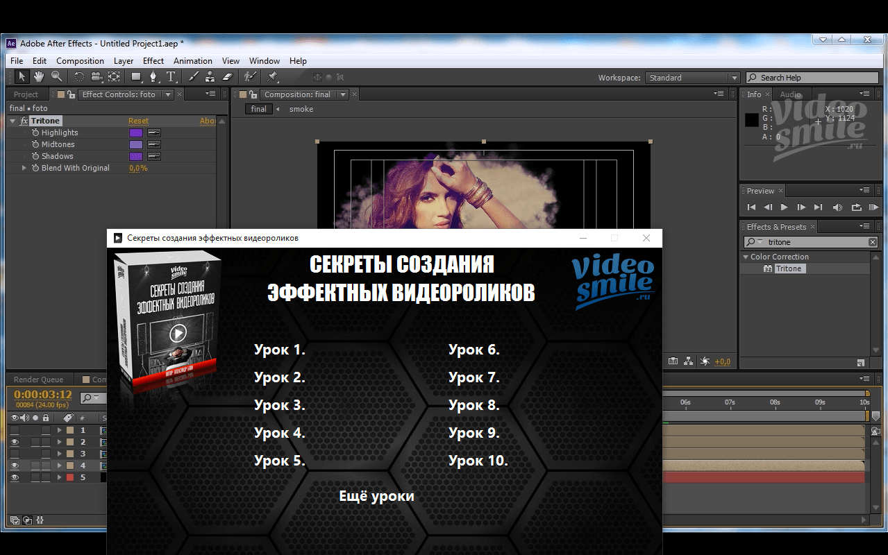This screenshot has height=555, width=888.
Task: Step back one frame in Preview
Action: coord(768,207)
